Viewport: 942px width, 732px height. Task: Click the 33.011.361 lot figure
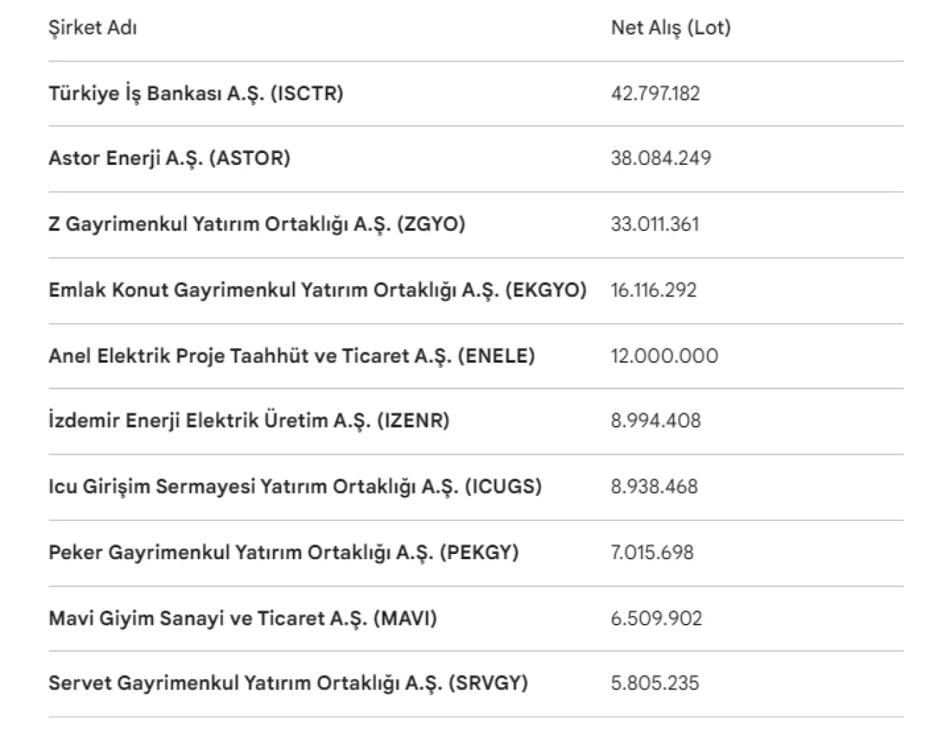[x=654, y=224]
